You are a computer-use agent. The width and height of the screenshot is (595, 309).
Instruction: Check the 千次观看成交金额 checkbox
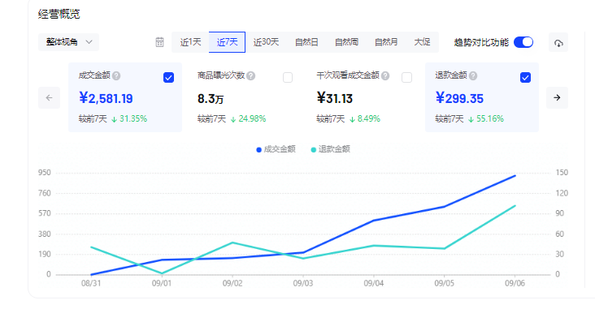point(406,78)
